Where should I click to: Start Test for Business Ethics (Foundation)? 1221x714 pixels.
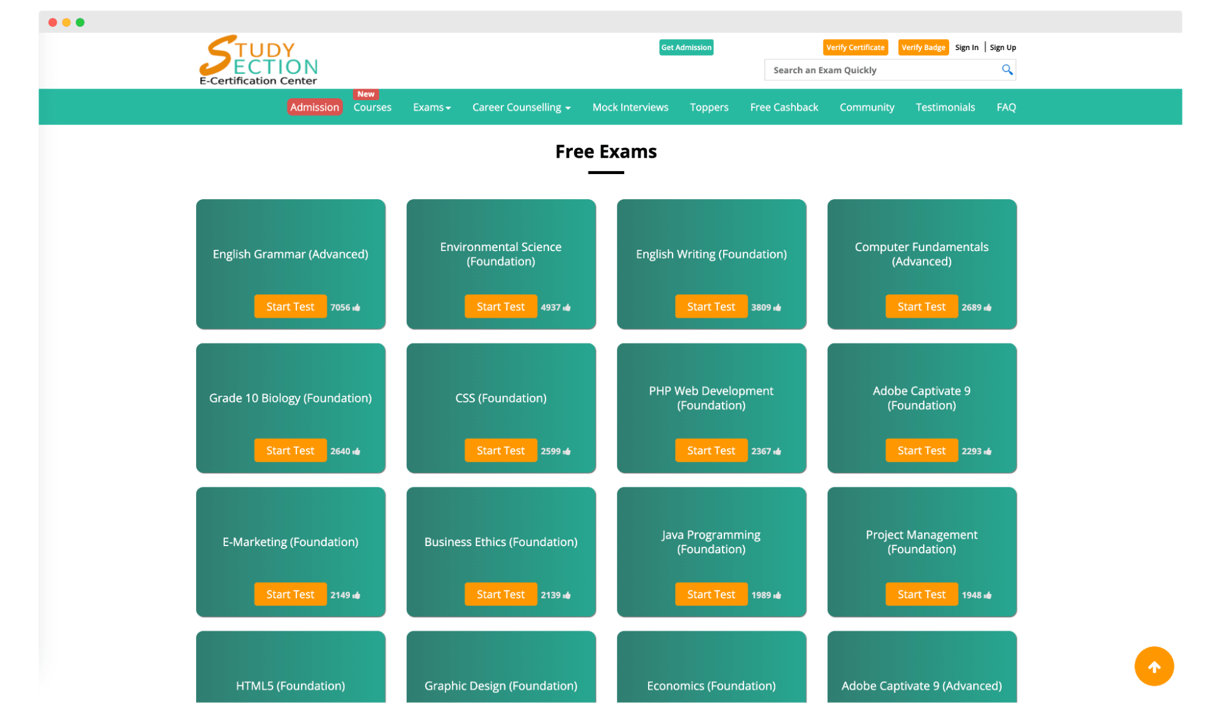[500, 594]
